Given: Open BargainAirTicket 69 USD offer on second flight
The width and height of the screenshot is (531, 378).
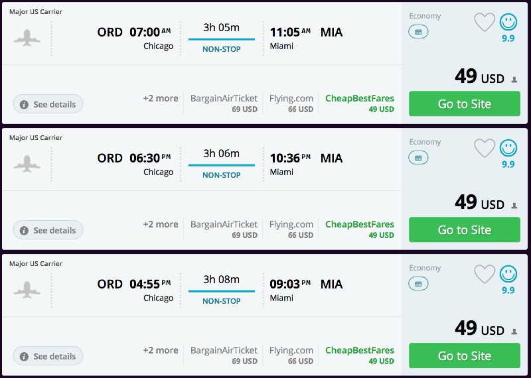Looking at the screenshot, I should (x=224, y=229).
